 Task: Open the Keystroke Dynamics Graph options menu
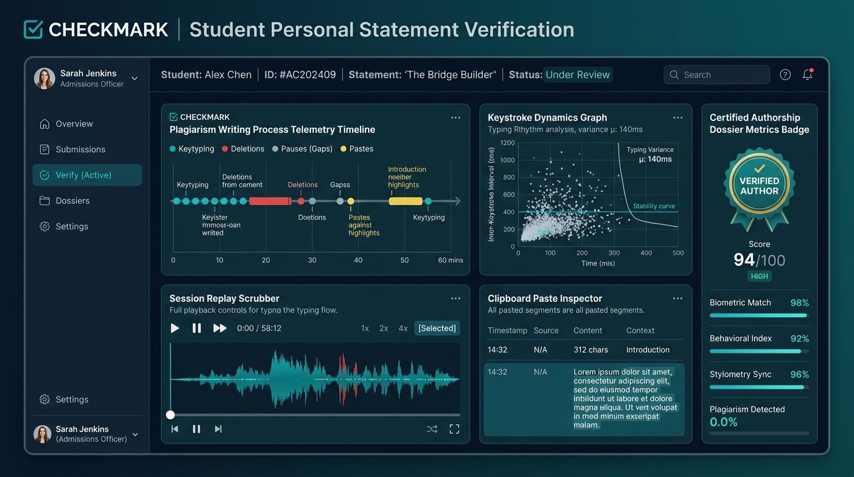pos(678,117)
